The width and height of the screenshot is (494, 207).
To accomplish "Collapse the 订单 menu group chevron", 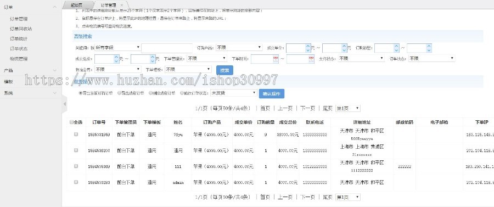I will pos(55,7).
